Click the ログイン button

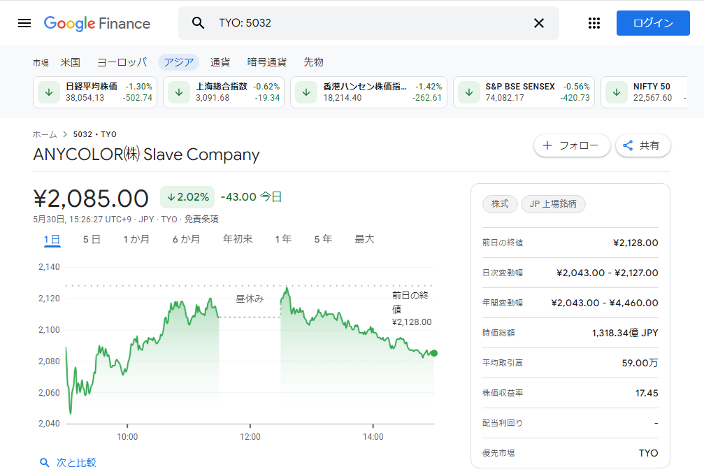(653, 23)
